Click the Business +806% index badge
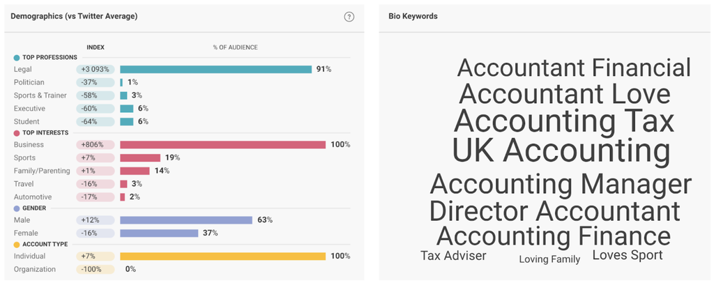 tap(95, 145)
